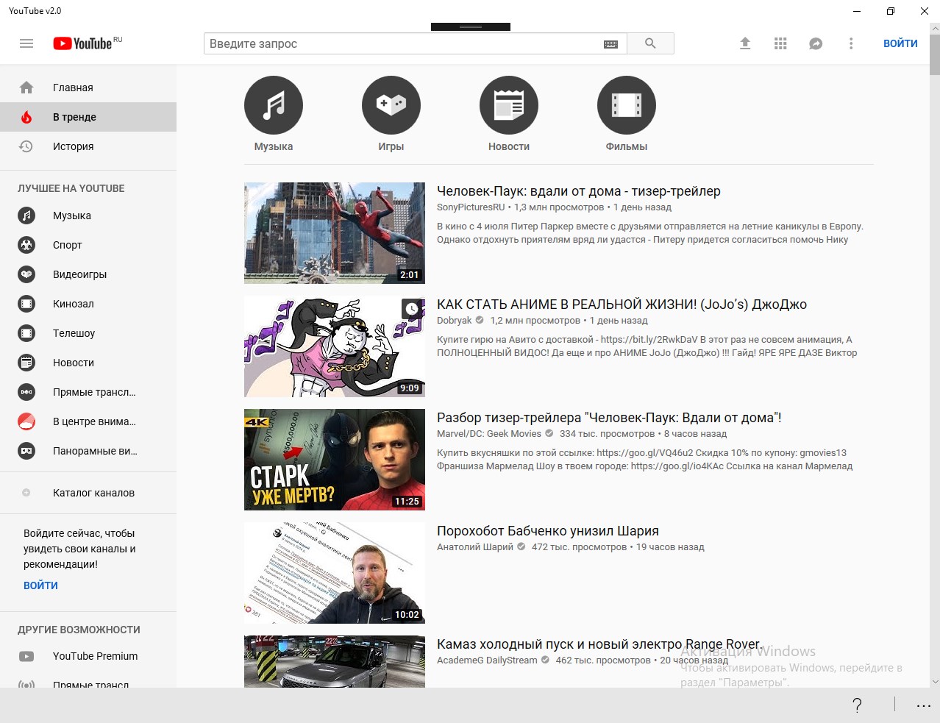
Task: Click the Панорамные видео icon
Action: point(26,451)
